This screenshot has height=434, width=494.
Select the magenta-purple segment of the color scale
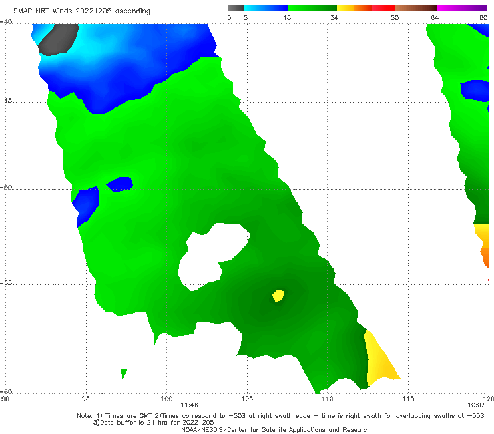[x=462, y=8]
